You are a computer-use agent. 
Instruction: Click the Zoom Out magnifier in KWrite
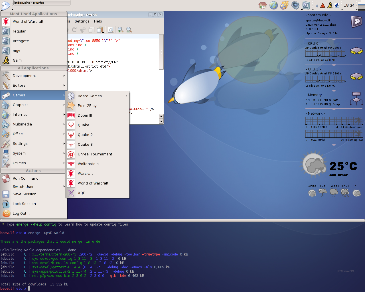(x=129, y=29)
